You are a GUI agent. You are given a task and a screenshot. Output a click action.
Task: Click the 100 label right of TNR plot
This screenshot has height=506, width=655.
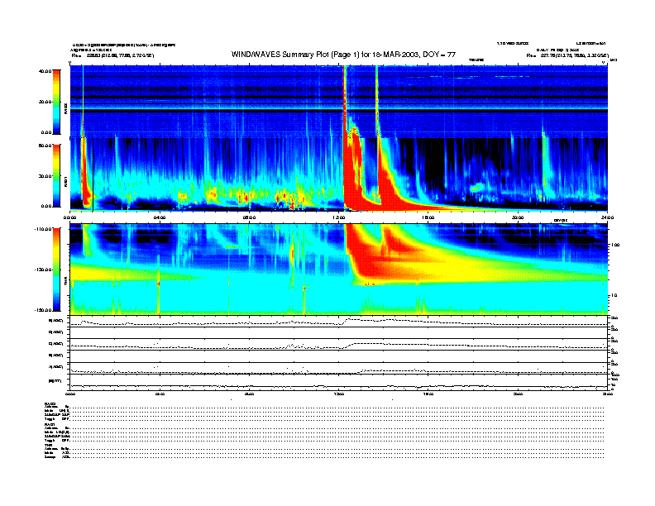[615, 245]
